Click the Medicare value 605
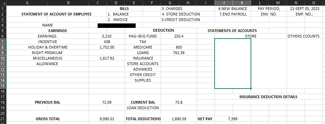This screenshot has width=325, height=124. click(x=179, y=47)
